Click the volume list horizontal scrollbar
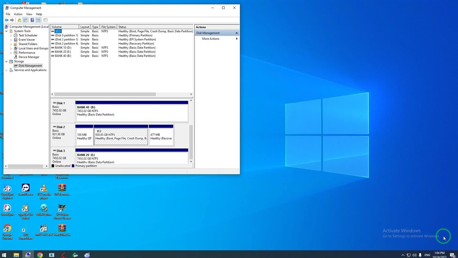This screenshot has height=258, width=458. (x=105, y=94)
